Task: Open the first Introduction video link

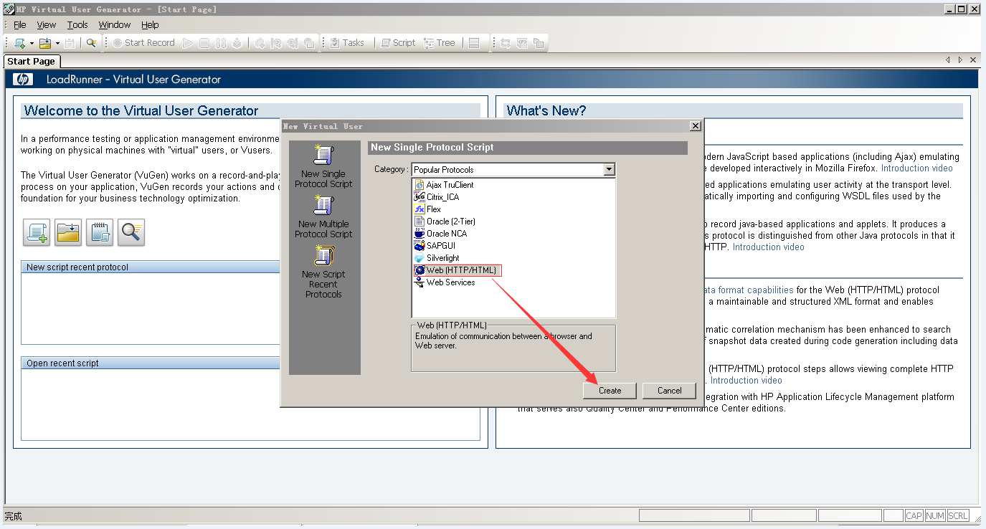Action: pyautogui.click(x=917, y=168)
